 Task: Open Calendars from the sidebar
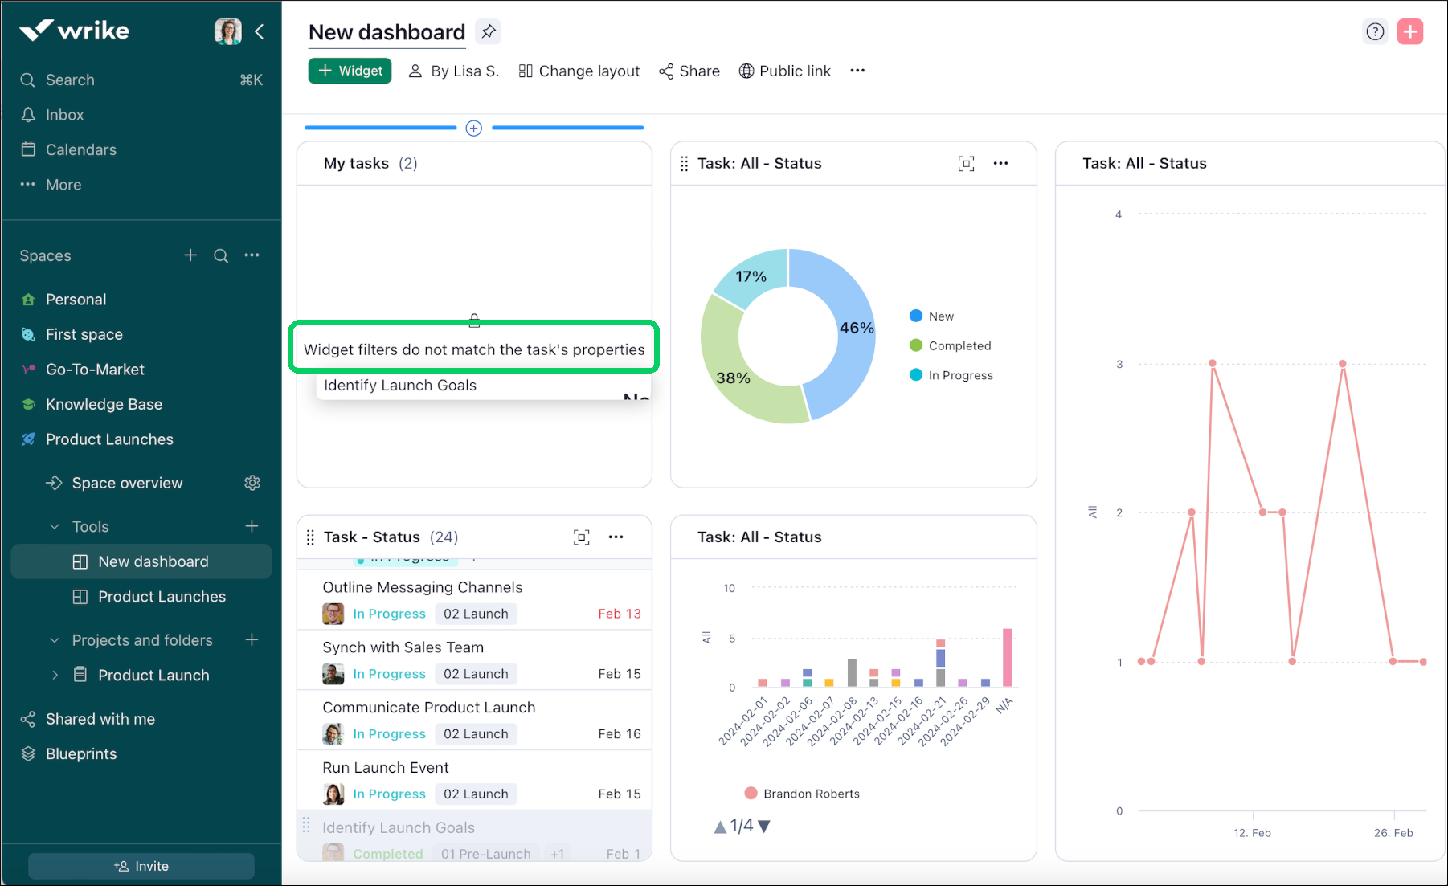(x=80, y=150)
